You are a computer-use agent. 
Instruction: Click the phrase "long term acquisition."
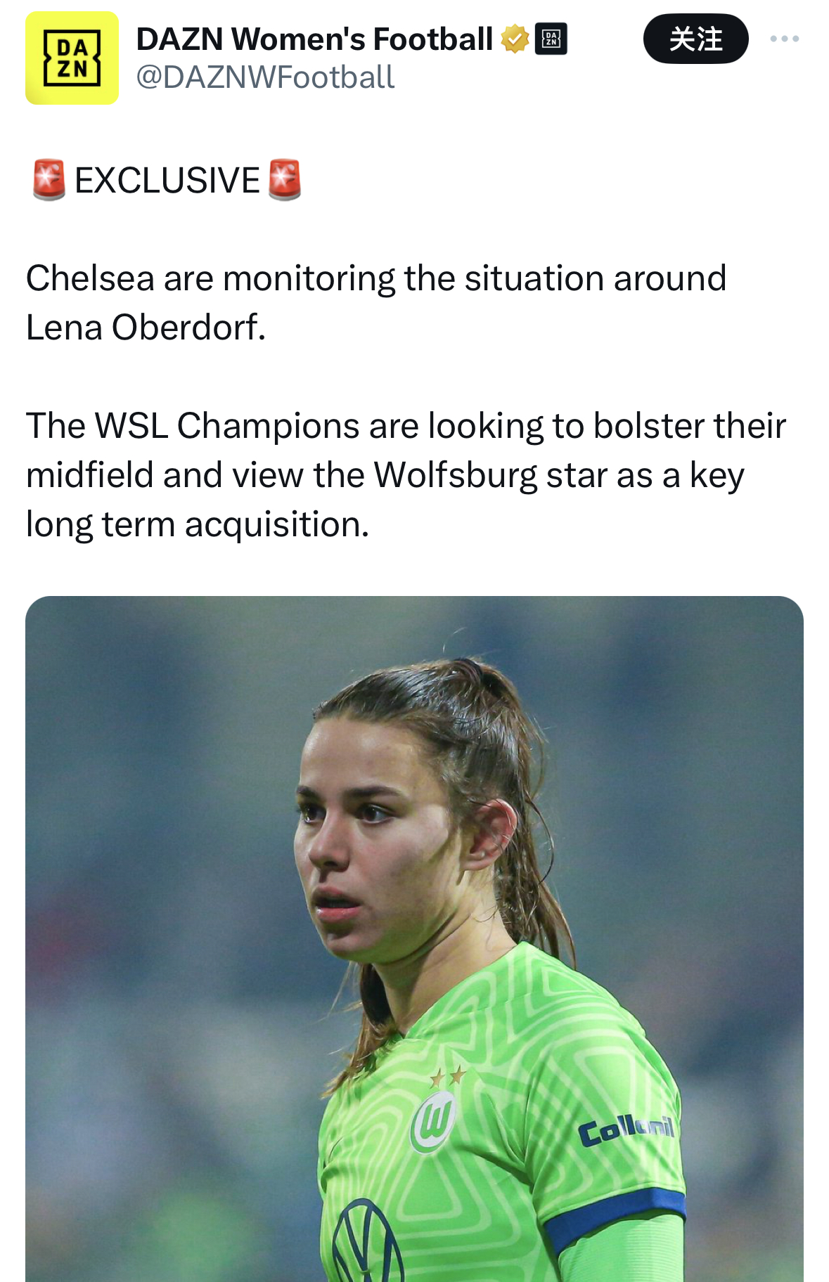[197, 524]
